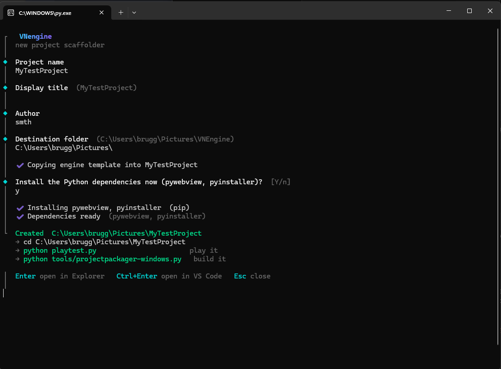Click the terminal vertical scrollbar
Image resolution: width=501 pixels, height=369 pixels.
coord(498,187)
